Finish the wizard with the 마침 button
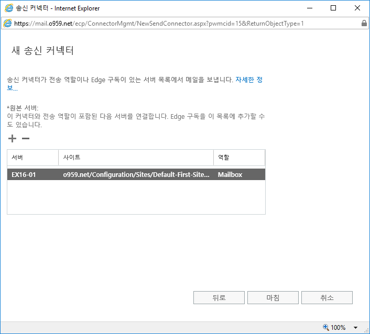 tap(273, 297)
